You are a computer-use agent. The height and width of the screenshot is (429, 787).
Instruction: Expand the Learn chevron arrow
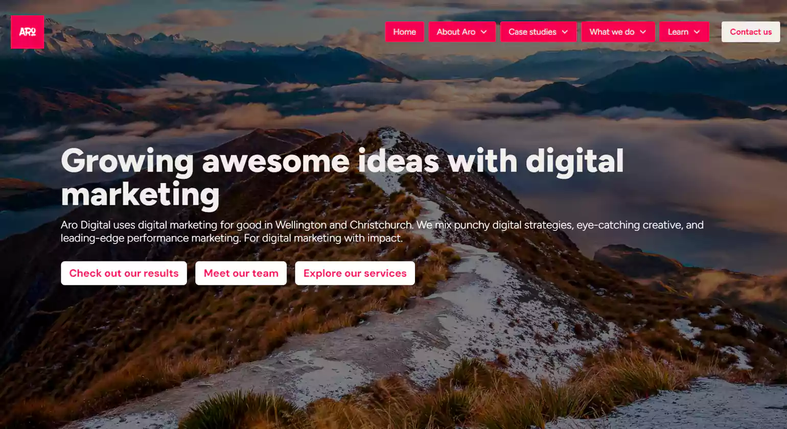(697, 32)
